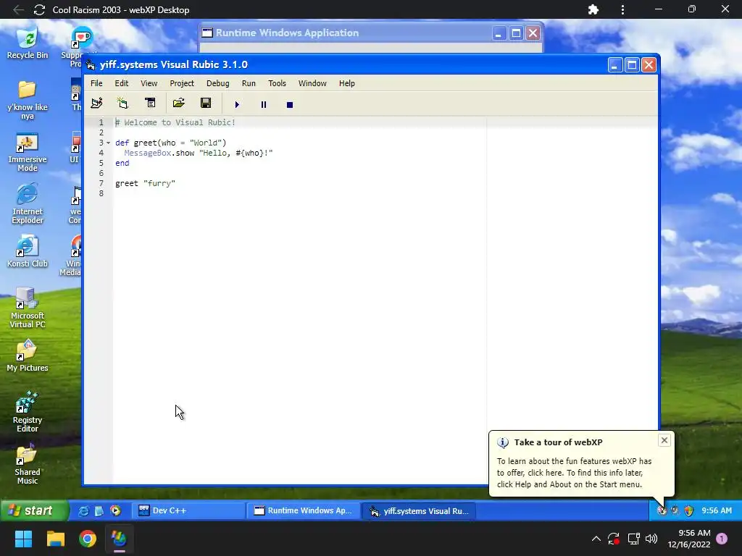Image resolution: width=742 pixels, height=556 pixels.
Task: Run the program with the play button
Action: pos(237,104)
